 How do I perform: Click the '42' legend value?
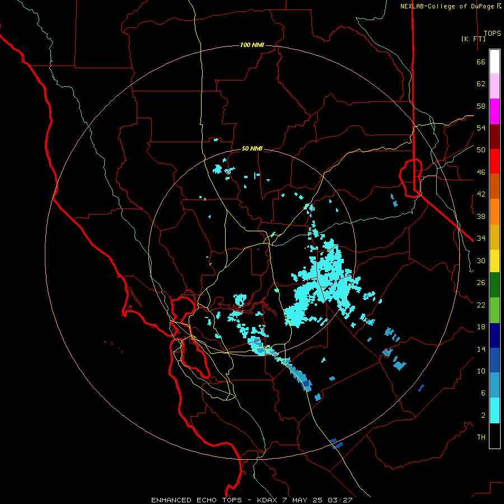[481, 194]
